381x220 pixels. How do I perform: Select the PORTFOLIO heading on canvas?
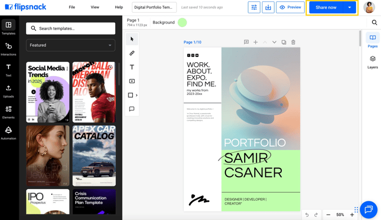point(255,143)
